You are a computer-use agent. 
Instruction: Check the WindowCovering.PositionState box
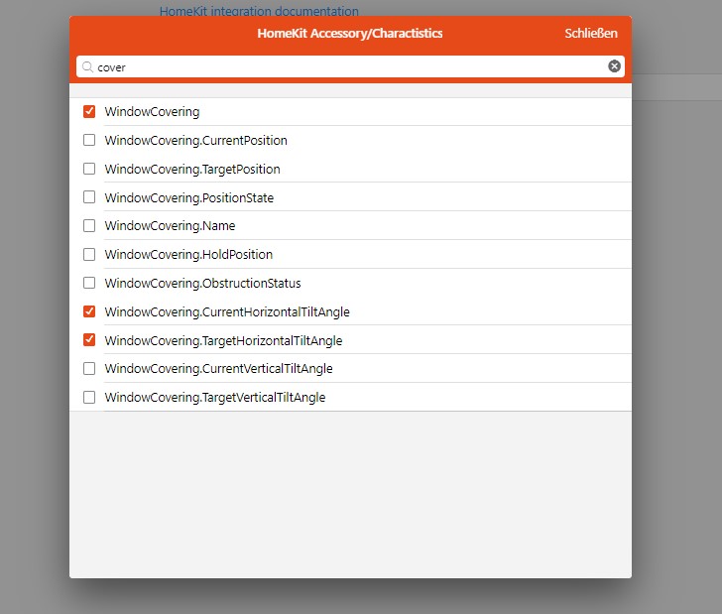point(89,197)
